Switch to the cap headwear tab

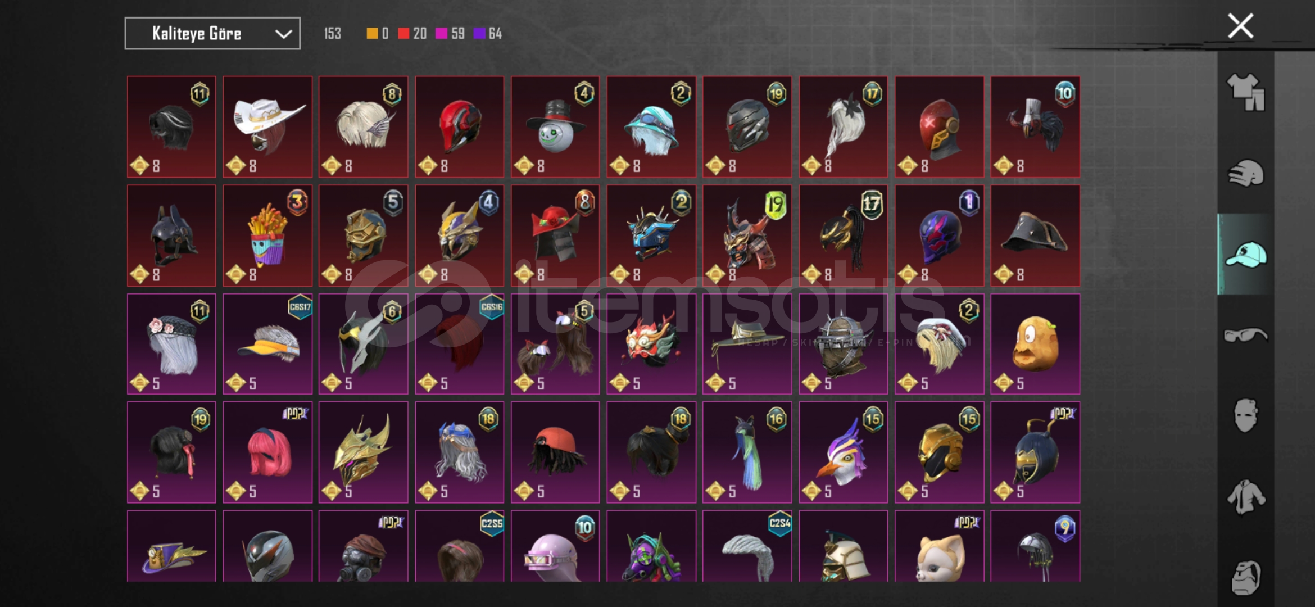point(1245,254)
